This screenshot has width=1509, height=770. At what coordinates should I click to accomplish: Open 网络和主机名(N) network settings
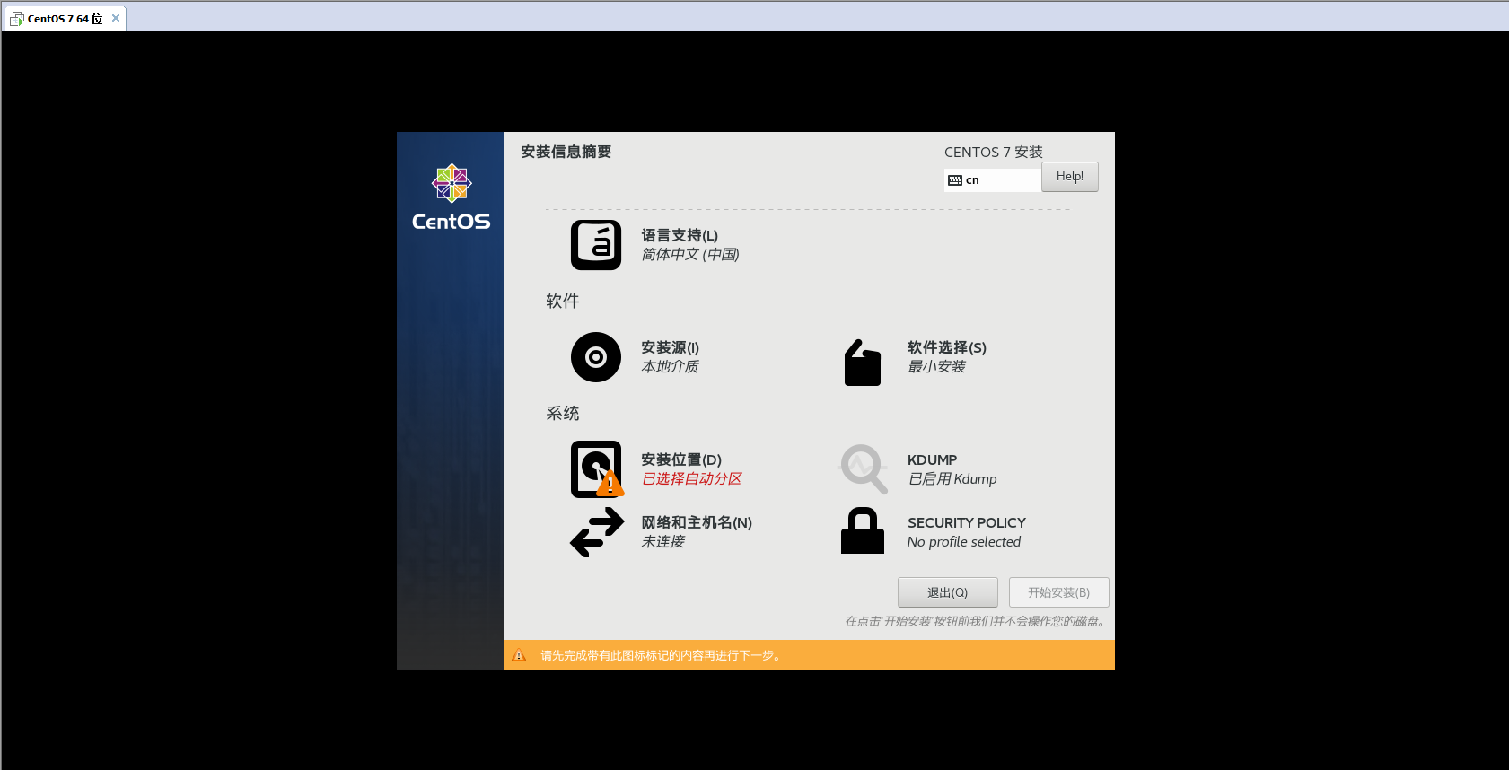coord(697,522)
